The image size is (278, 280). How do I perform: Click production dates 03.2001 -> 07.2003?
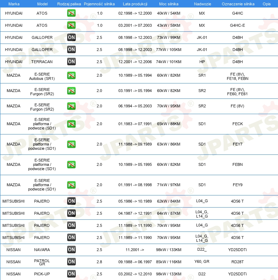(135, 25)
